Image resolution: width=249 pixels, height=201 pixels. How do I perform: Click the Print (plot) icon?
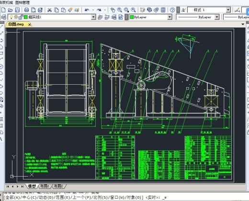pyautogui.click(x=26, y=10)
